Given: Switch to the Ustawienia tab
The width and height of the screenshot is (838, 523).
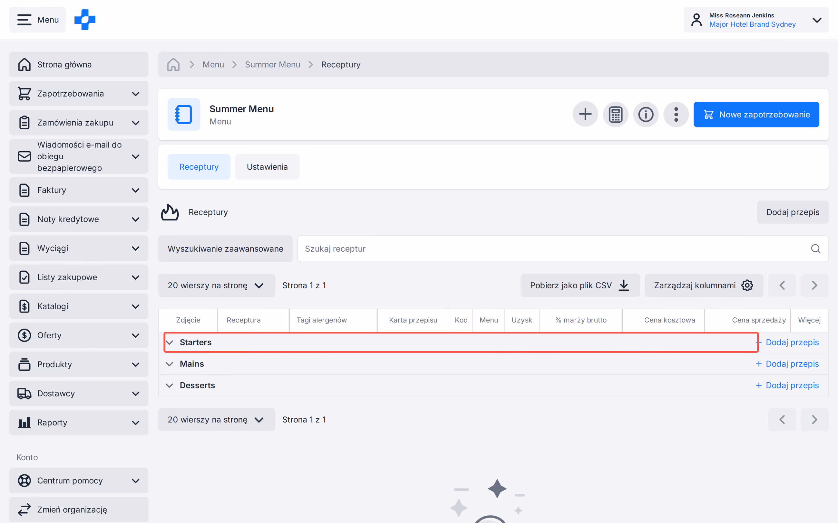Looking at the screenshot, I should [267, 167].
